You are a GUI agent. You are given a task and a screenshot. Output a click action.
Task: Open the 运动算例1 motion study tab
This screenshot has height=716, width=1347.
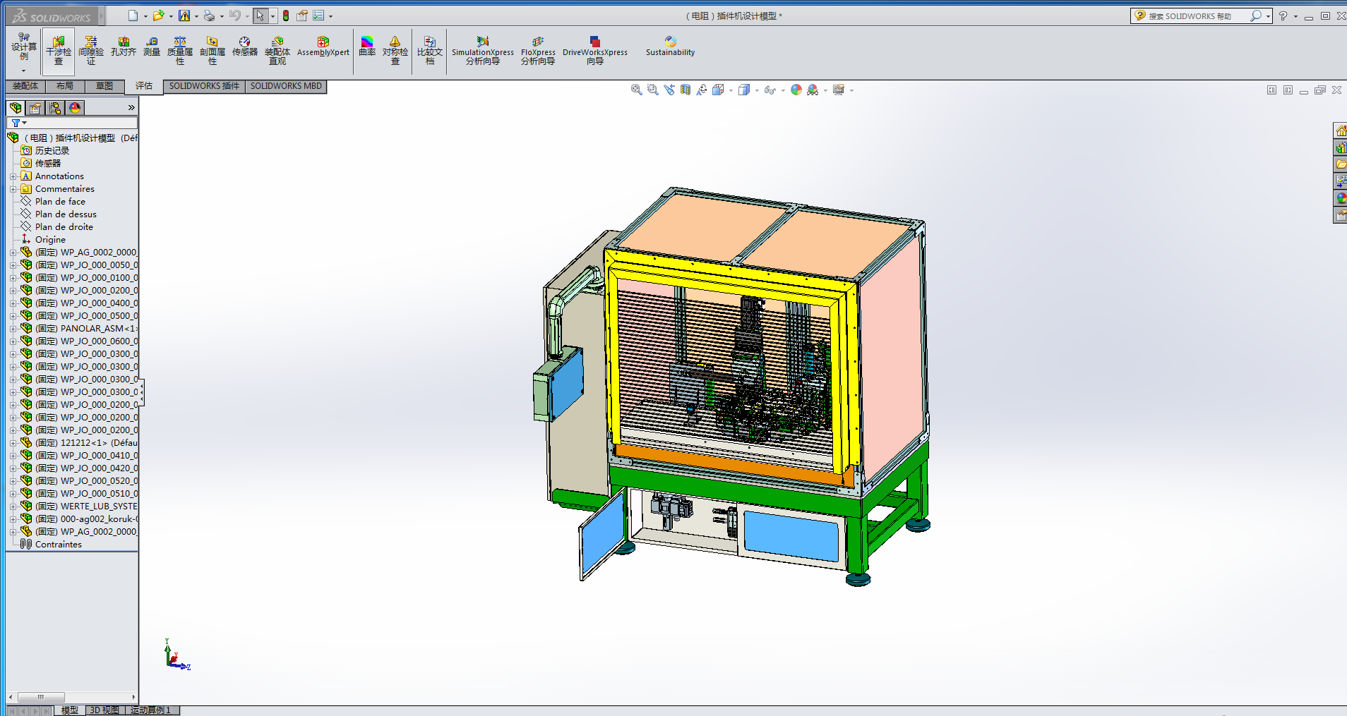(150, 710)
